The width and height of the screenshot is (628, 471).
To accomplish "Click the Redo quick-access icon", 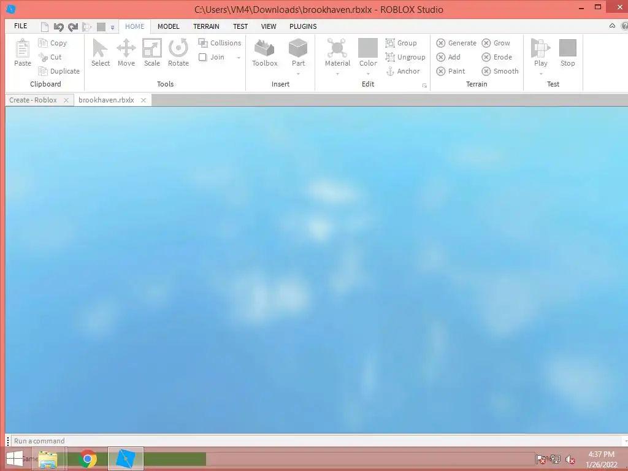I will [73, 27].
